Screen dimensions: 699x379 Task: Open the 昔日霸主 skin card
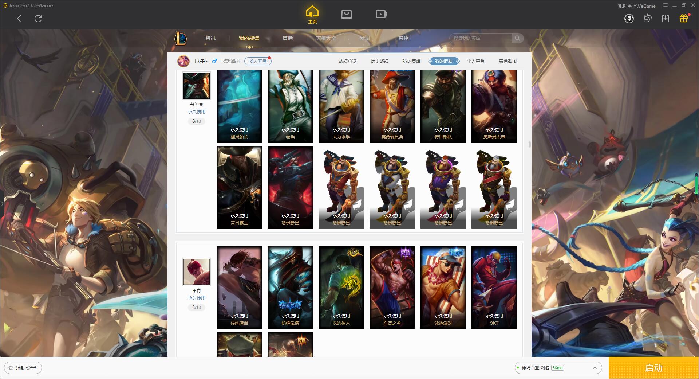239,187
